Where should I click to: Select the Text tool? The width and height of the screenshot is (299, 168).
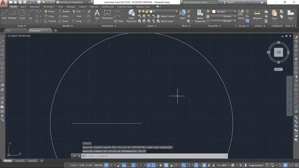pyautogui.click(x=97, y=14)
